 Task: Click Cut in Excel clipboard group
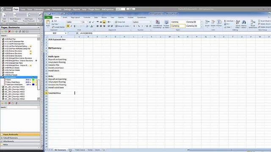[54, 21]
